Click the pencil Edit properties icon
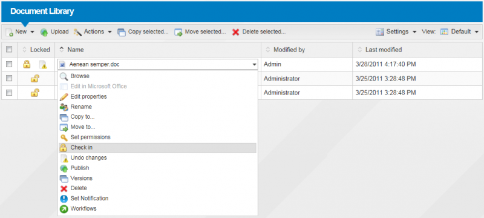 [64, 97]
